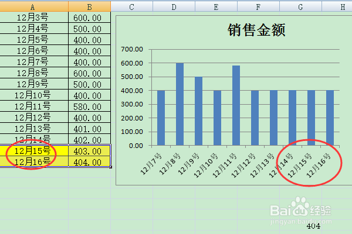Click y-axis label 300.00
The width and height of the screenshot is (352, 234).
[132, 104]
